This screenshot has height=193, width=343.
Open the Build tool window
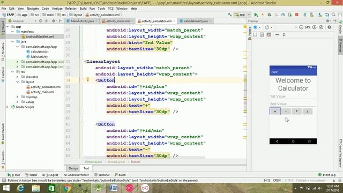[120, 175]
